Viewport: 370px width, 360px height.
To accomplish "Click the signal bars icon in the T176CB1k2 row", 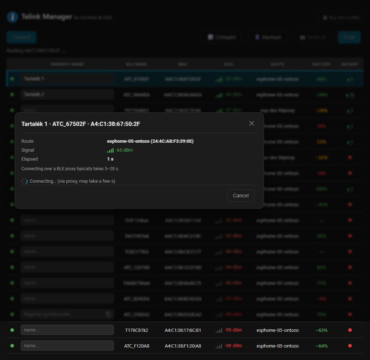I will click(219, 330).
